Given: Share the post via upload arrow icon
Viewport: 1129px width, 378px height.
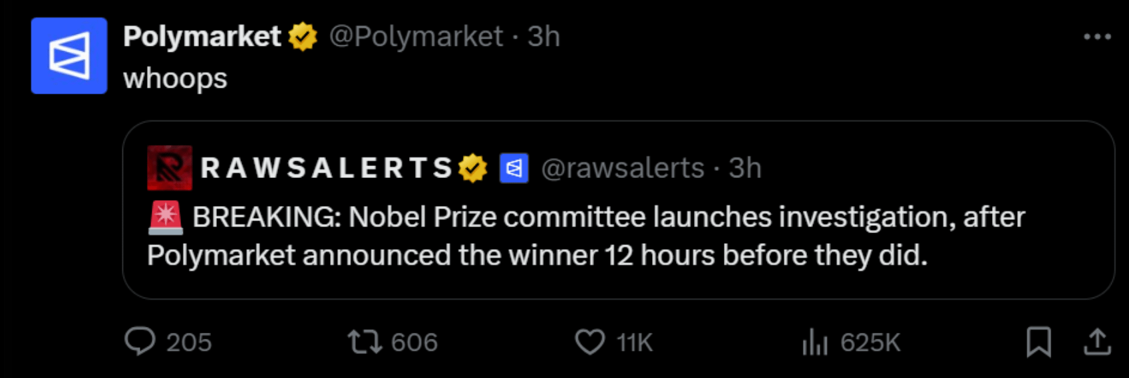Looking at the screenshot, I should click(x=1097, y=342).
